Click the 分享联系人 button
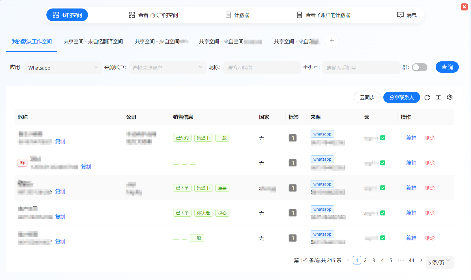 401,97
